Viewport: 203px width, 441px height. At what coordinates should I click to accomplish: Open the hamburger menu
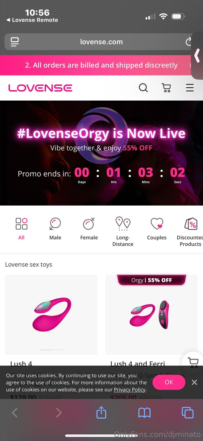tap(190, 88)
